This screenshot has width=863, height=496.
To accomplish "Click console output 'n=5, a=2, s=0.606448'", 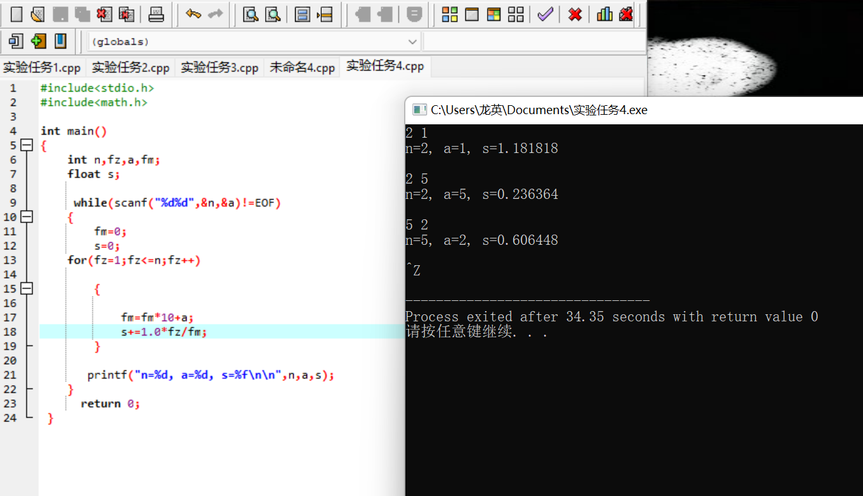I will coord(482,240).
